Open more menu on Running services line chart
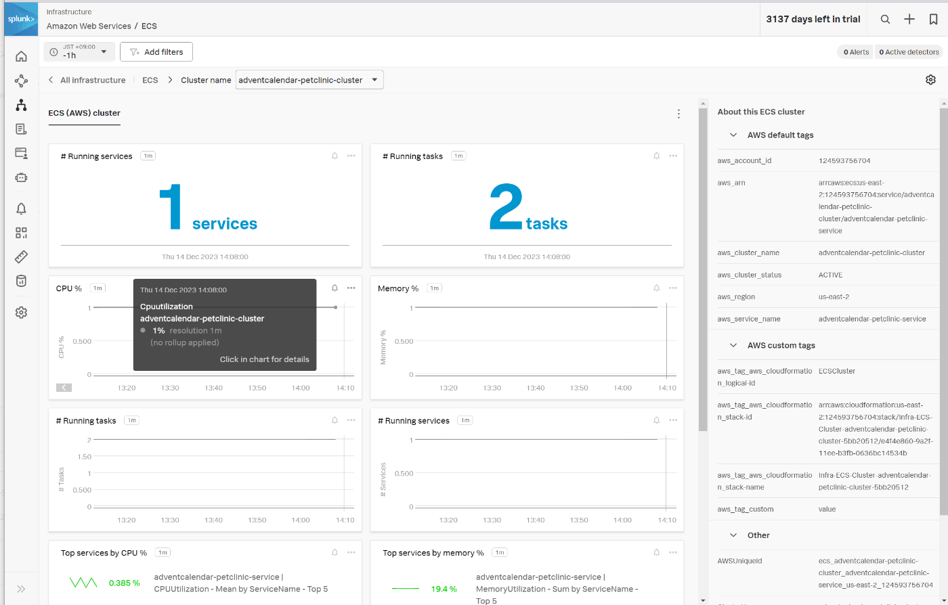948x605 pixels. tap(673, 420)
